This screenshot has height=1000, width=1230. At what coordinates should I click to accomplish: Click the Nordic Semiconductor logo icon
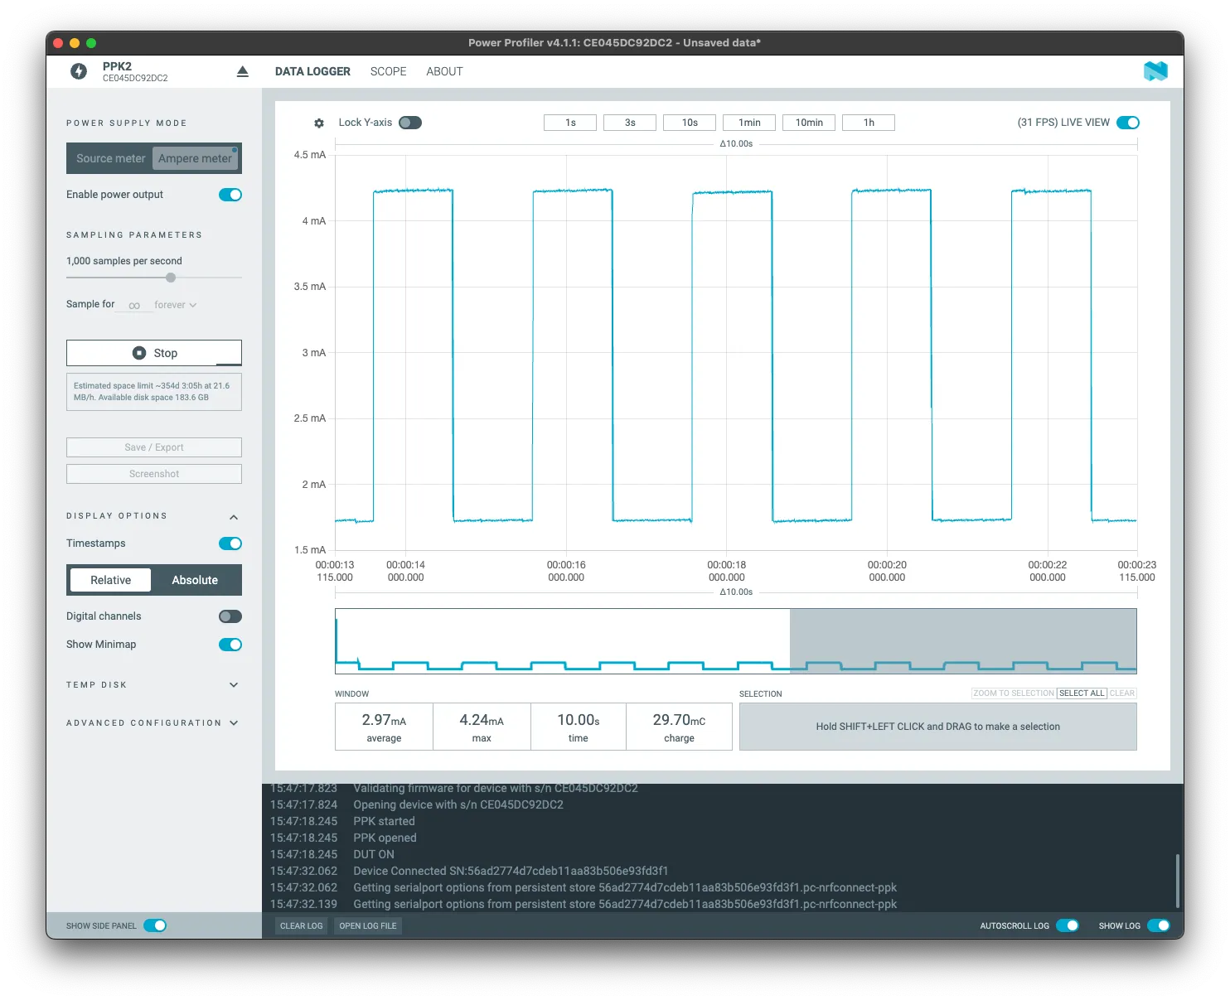click(1155, 72)
